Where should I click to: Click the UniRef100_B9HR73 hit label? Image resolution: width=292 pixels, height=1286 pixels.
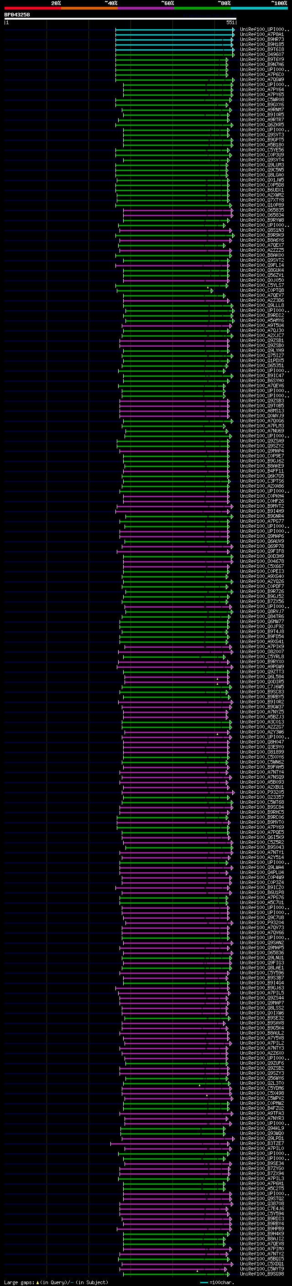262,39
